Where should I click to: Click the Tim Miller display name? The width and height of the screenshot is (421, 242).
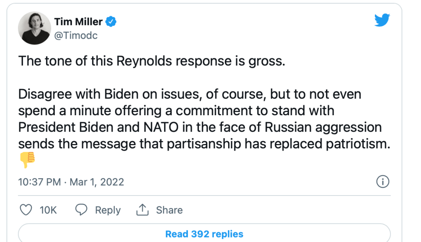[78, 21]
